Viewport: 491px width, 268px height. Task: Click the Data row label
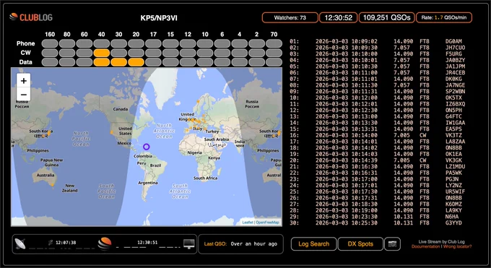point(26,62)
